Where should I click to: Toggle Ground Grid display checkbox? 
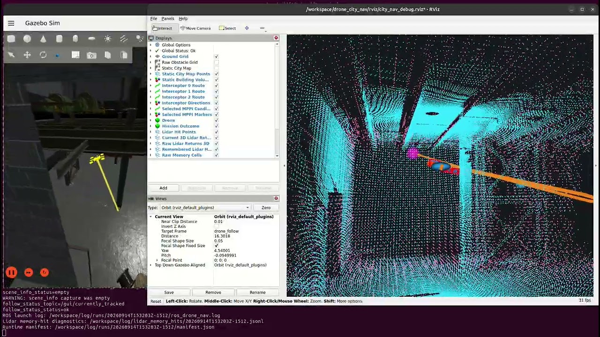click(x=216, y=57)
